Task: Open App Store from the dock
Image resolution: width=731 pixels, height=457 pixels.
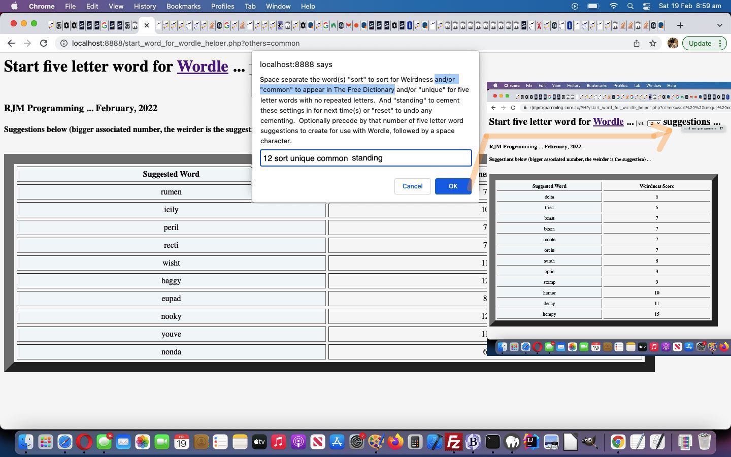Action: 337,442
